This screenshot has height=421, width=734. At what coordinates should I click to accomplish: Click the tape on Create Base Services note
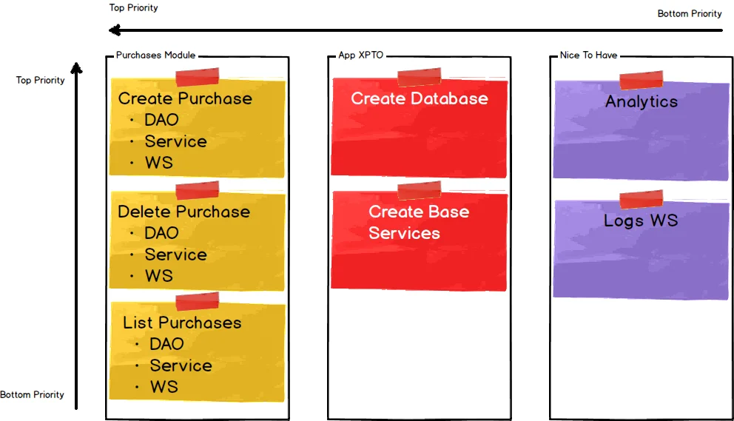[x=419, y=190]
